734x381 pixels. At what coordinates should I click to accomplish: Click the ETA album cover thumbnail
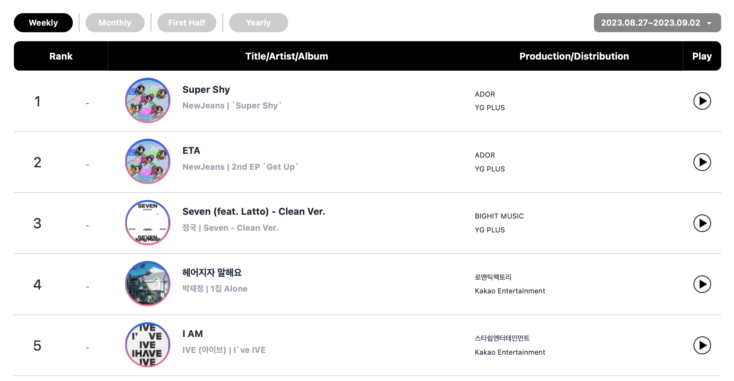148,161
